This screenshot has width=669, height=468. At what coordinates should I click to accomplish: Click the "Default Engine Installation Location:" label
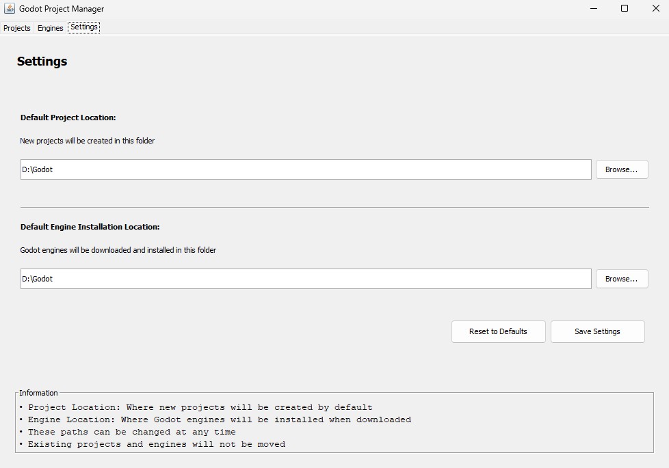click(x=90, y=227)
